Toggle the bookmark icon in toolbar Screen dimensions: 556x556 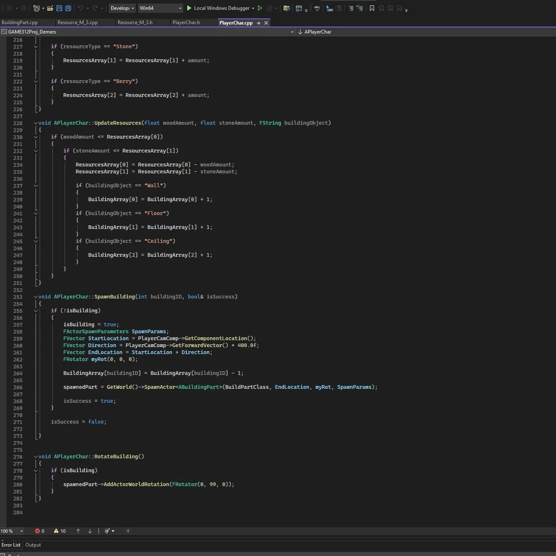[372, 8]
